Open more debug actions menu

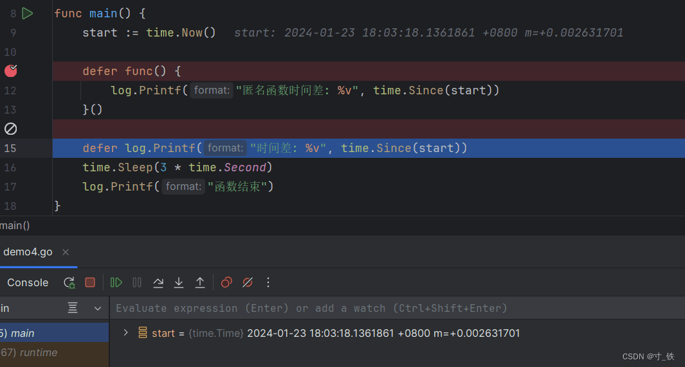(x=268, y=282)
